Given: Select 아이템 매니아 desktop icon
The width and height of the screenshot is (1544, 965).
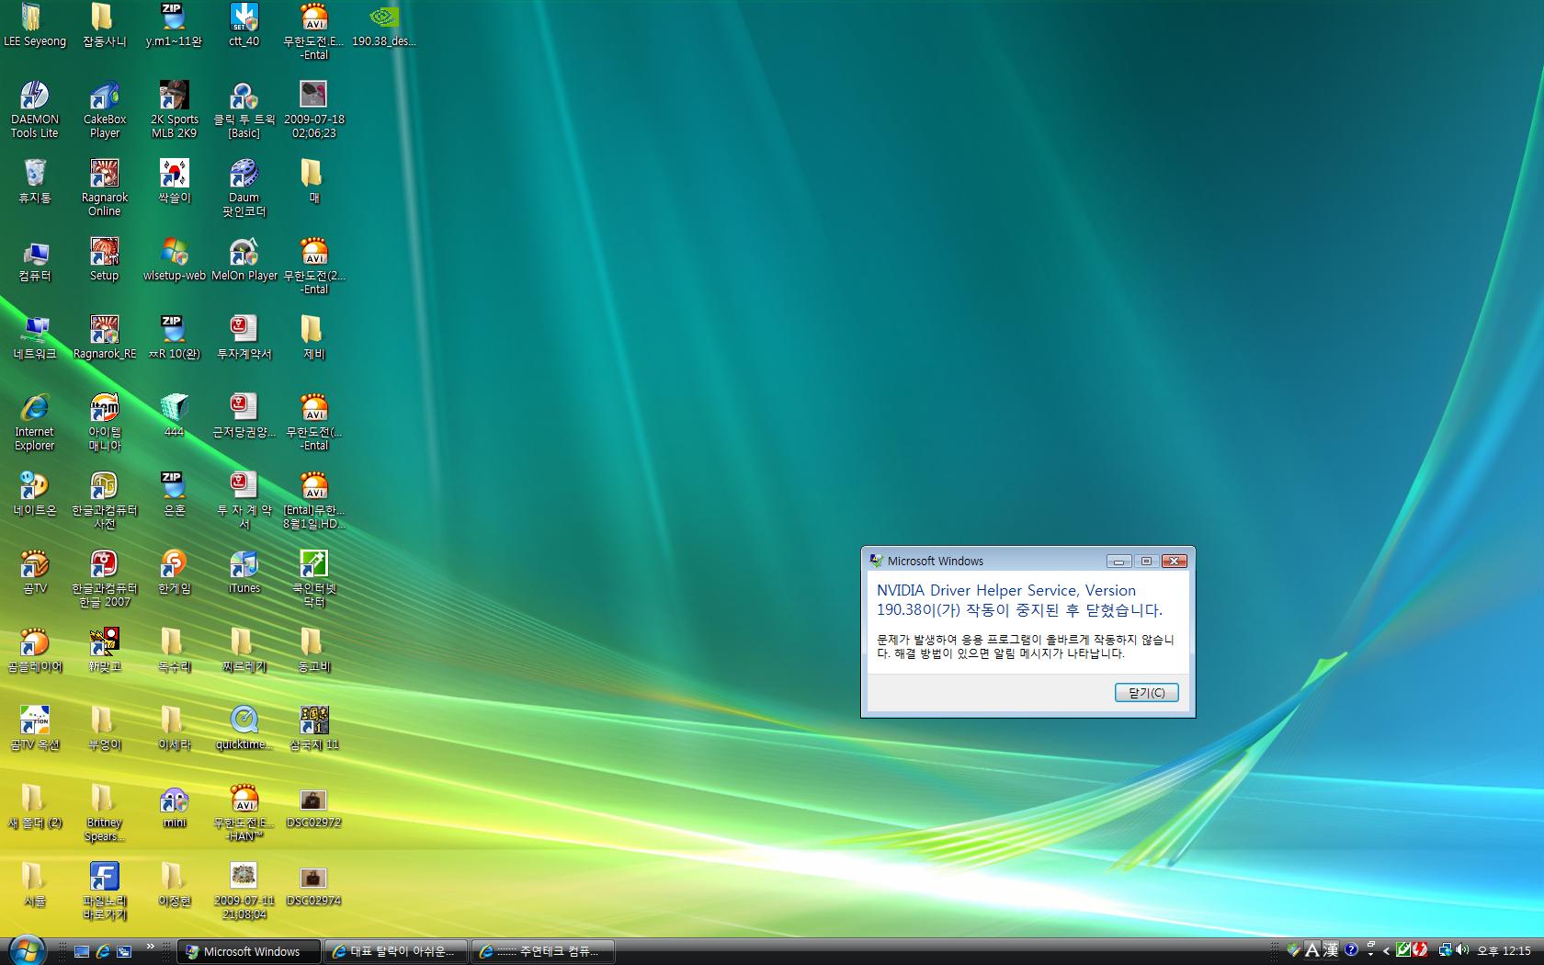Looking at the screenshot, I should [x=105, y=421].
